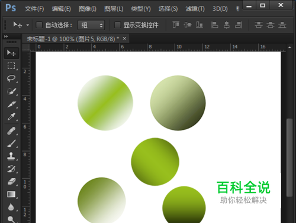Click Align vertical centers icon
The width and height of the screenshot is (296, 223).
(188, 25)
